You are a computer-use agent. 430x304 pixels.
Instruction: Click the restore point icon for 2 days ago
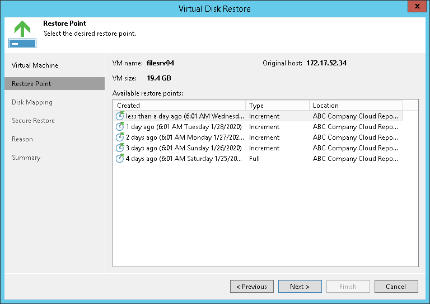pyautogui.click(x=120, y=137)
